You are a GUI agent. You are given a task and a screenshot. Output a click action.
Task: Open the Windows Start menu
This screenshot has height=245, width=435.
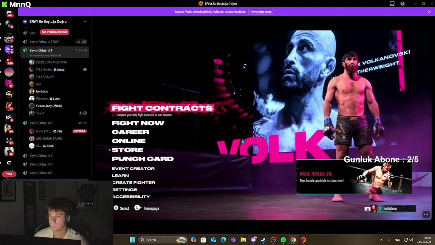[133, 240]
